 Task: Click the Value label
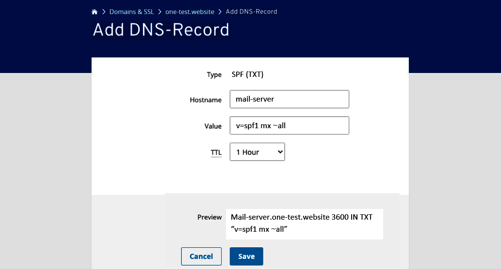click(x=213, y=126)
